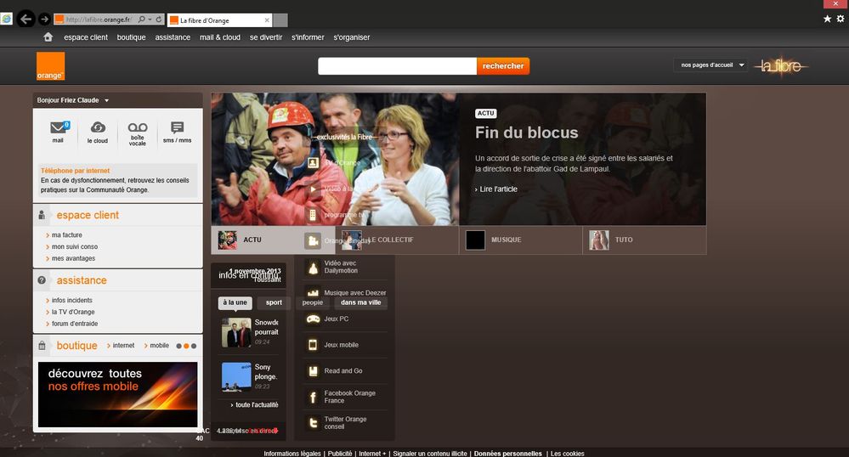Open Signaler un contenu illicite link
Viewport: 849px width, 457px height.
(x=430, y=454)
